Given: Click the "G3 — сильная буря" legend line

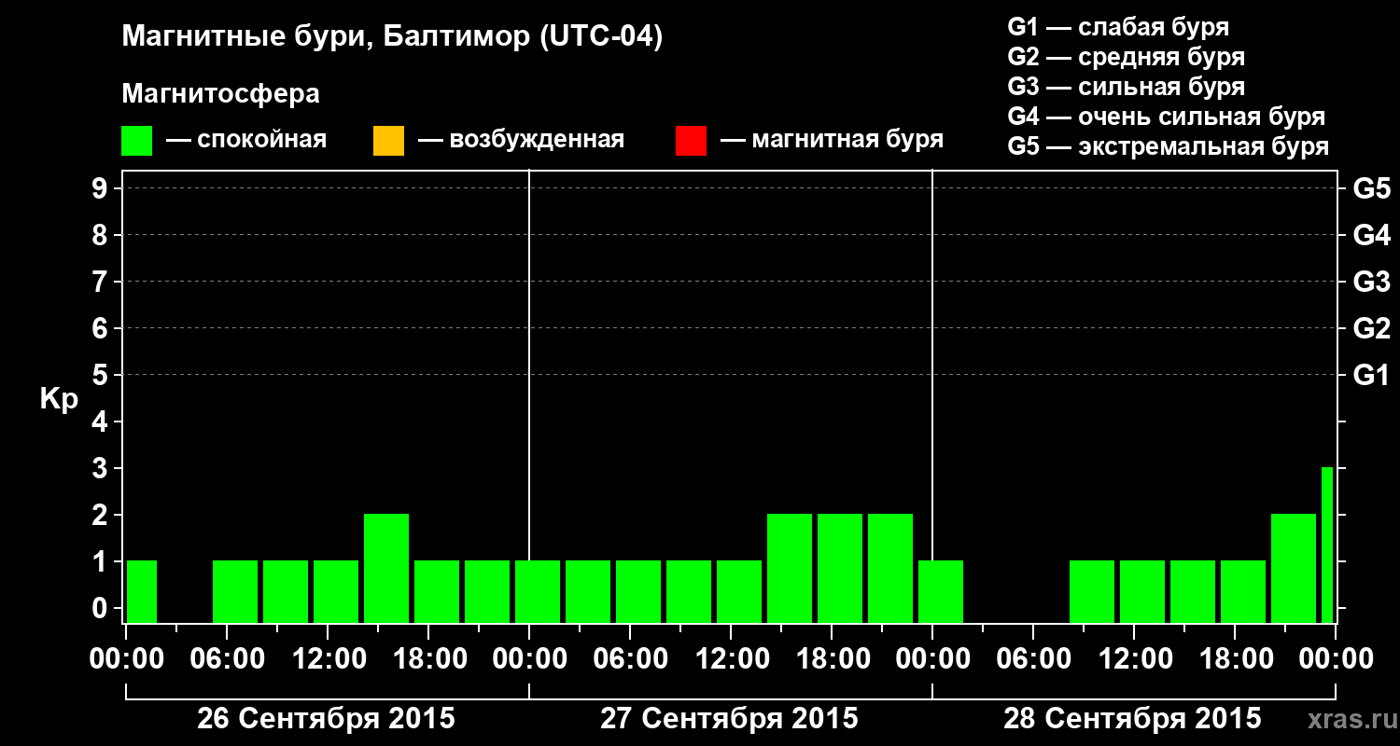Looking at the screenshot, I should coord(1126,87).
